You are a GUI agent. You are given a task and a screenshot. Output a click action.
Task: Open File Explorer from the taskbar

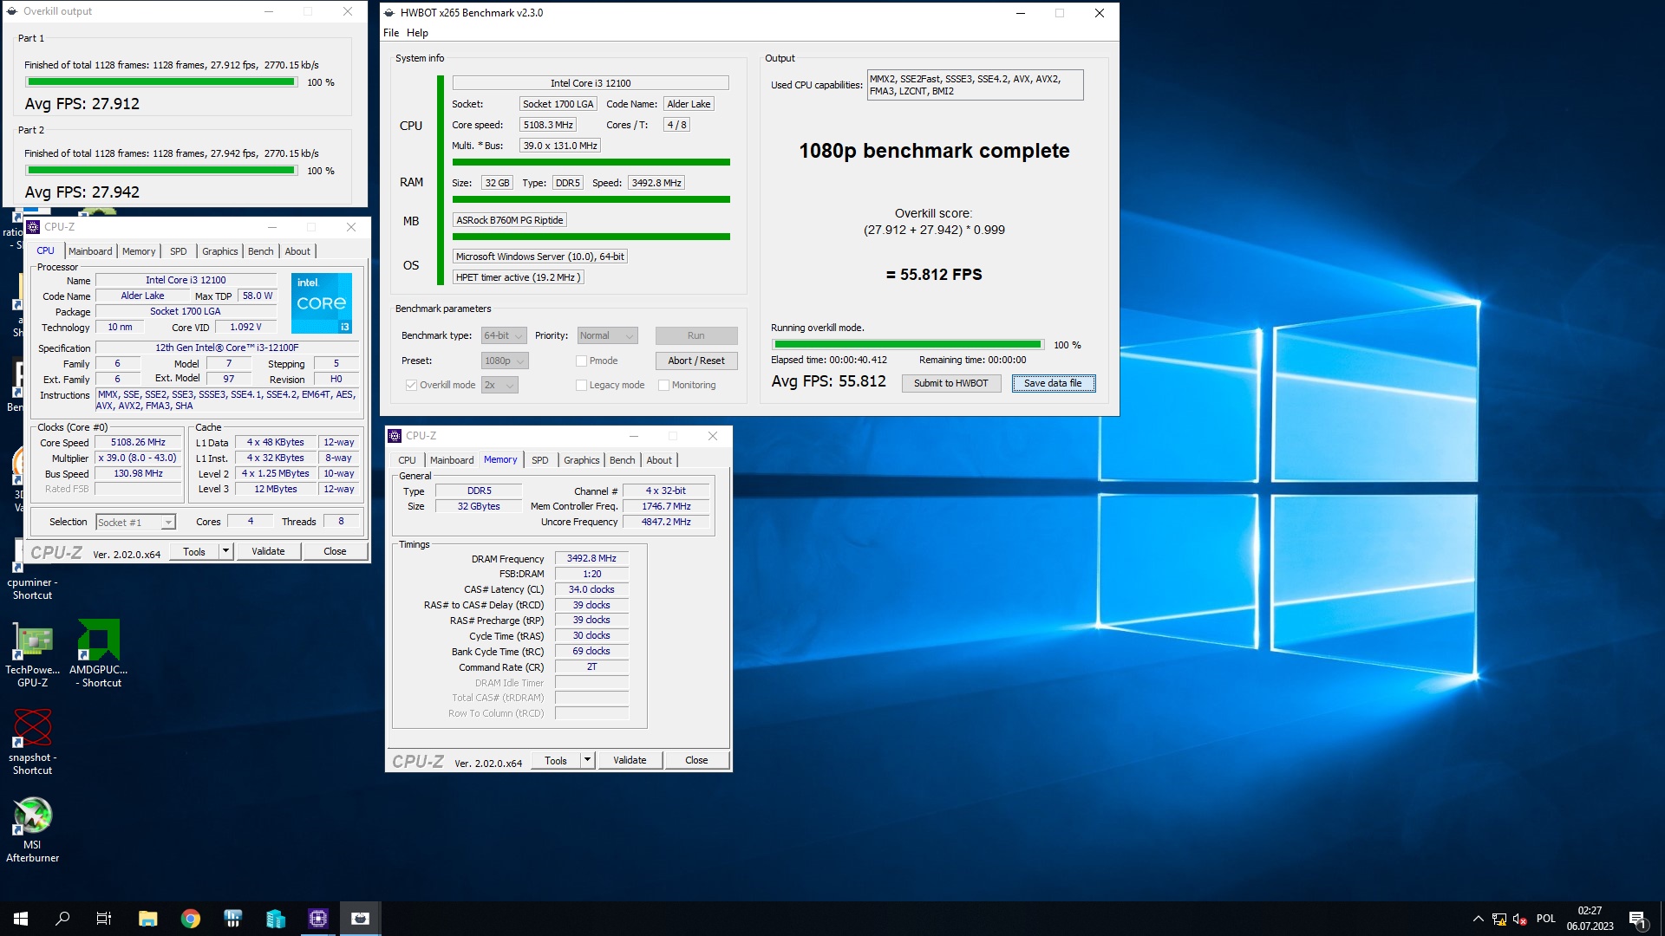(x=147, y=919)
